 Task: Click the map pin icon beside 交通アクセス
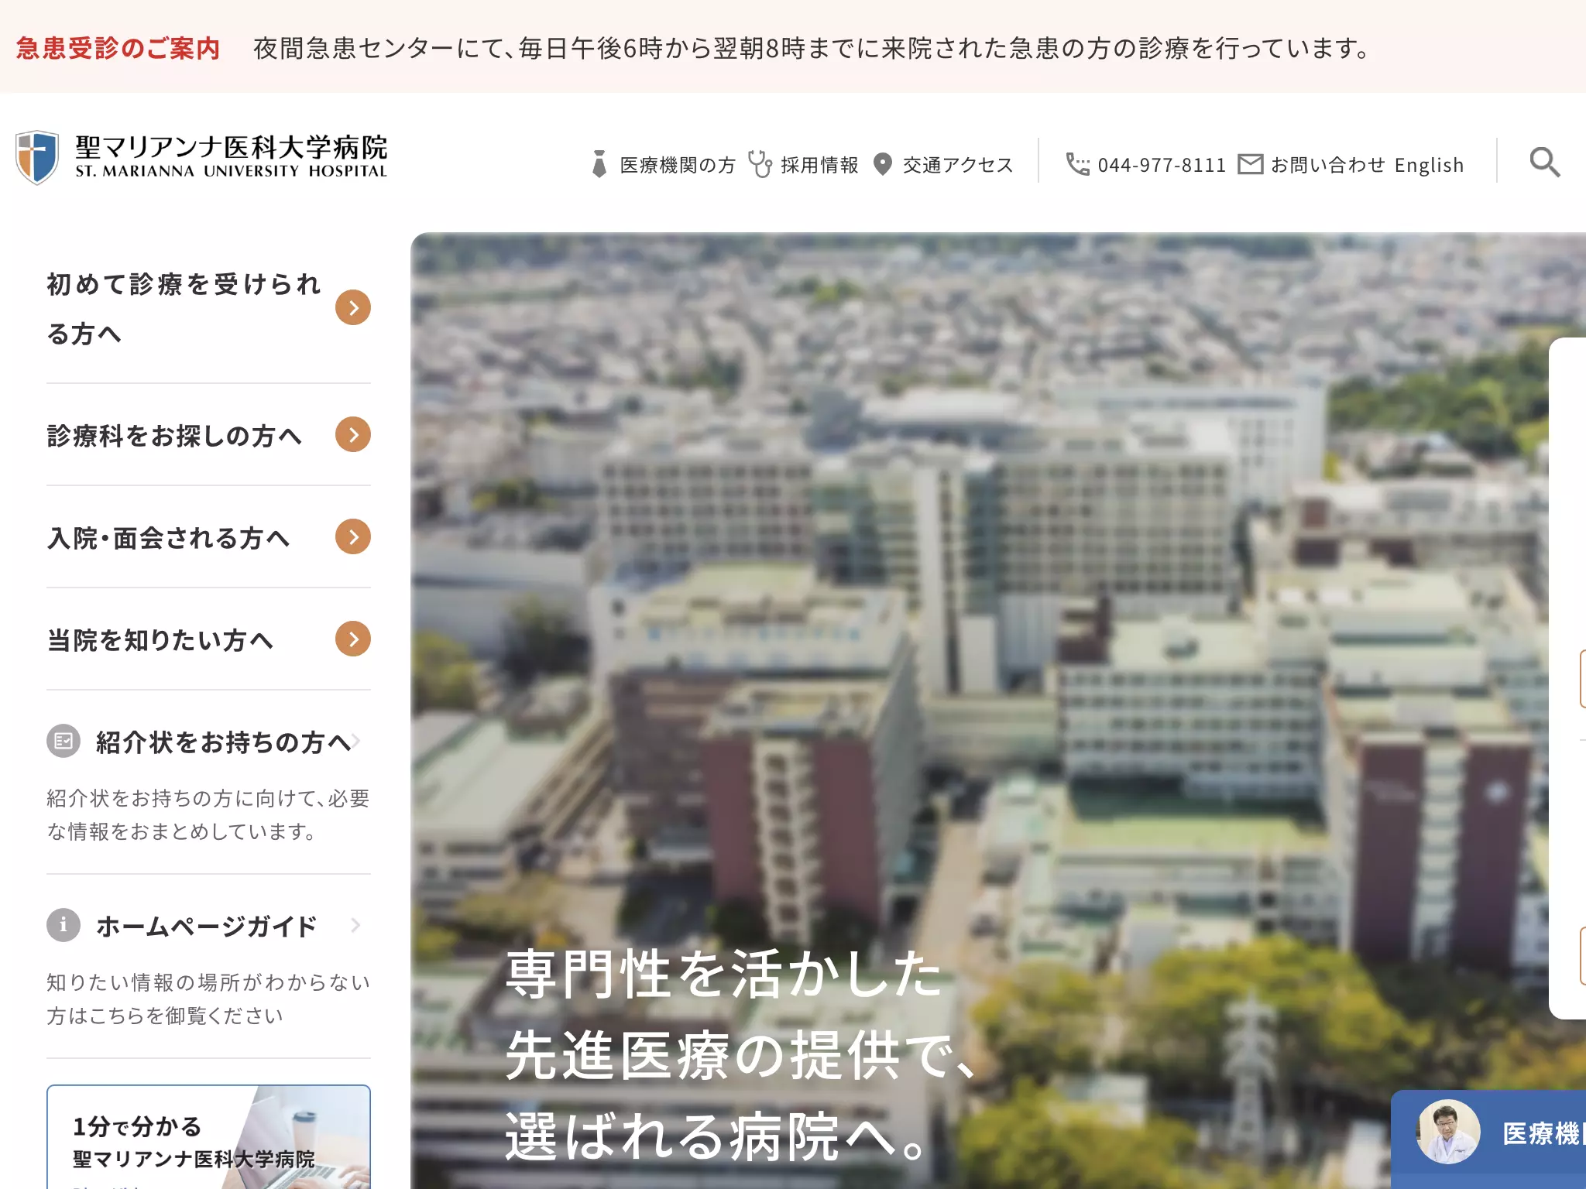click(x=882, y=164)
